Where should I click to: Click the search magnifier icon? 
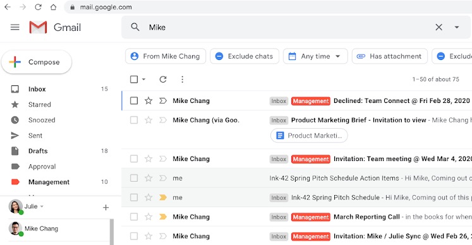click(x=135, y=27)
